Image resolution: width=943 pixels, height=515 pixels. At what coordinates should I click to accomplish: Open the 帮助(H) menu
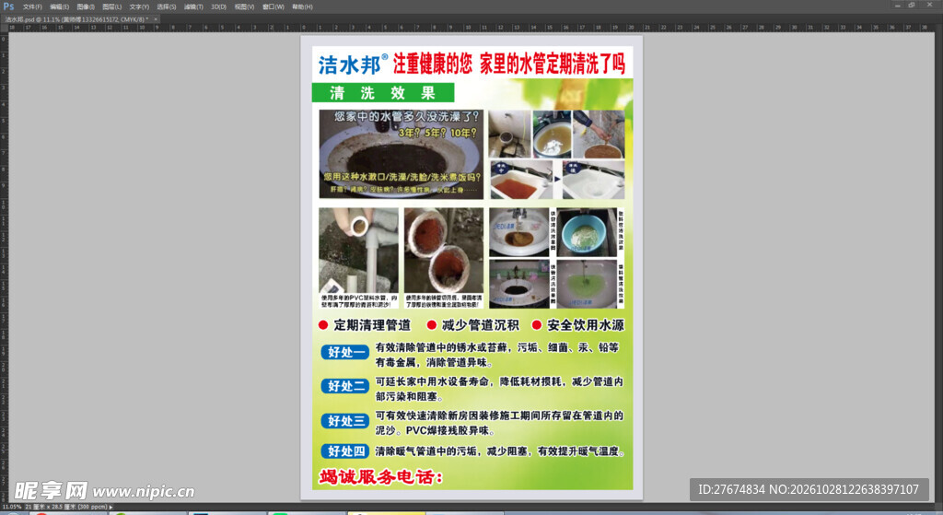pos(302,6)
